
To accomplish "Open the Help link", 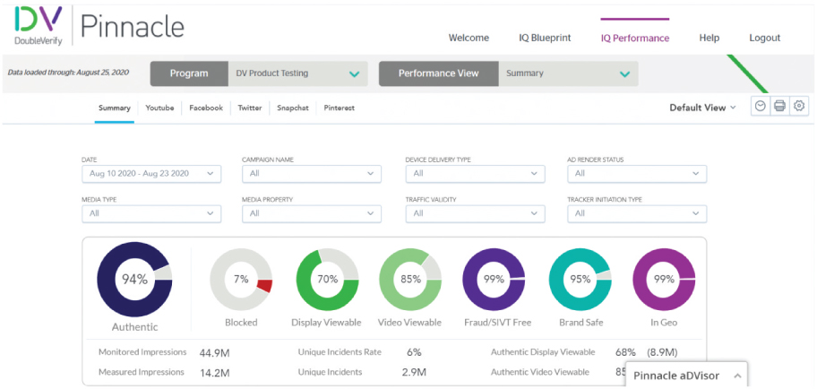I will pos(709,38).
